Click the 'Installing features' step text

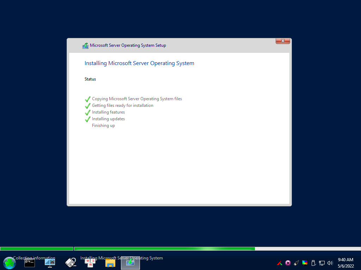(x=108, y=112)
